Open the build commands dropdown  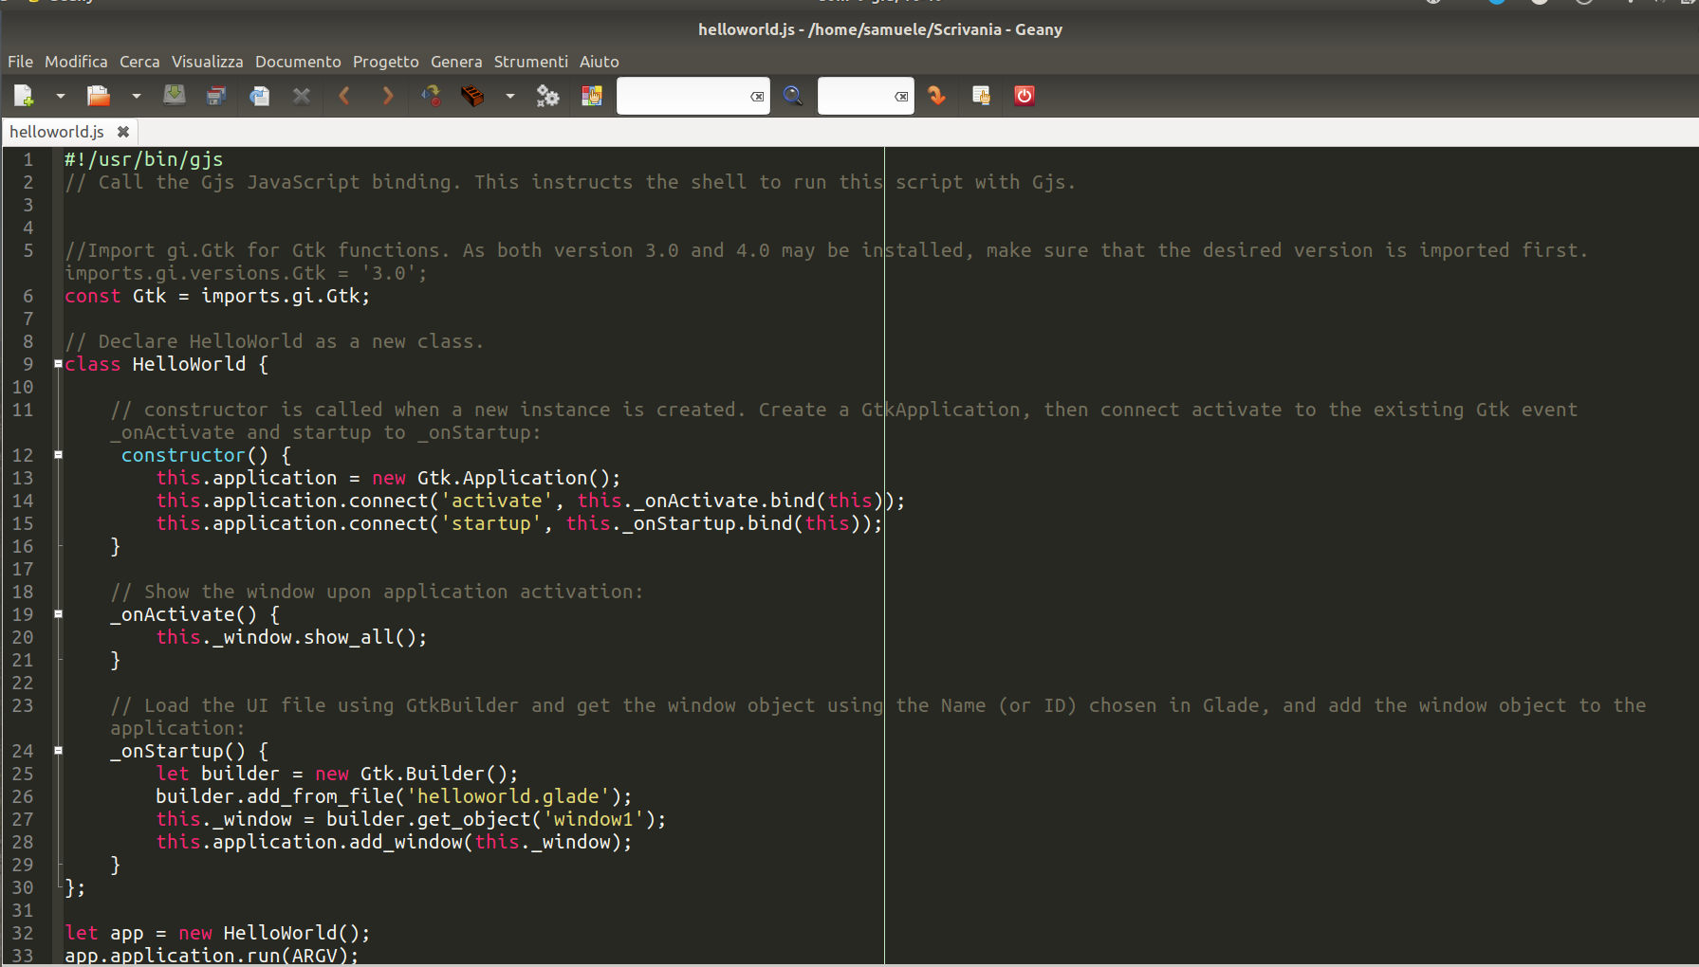coord(509,96)
